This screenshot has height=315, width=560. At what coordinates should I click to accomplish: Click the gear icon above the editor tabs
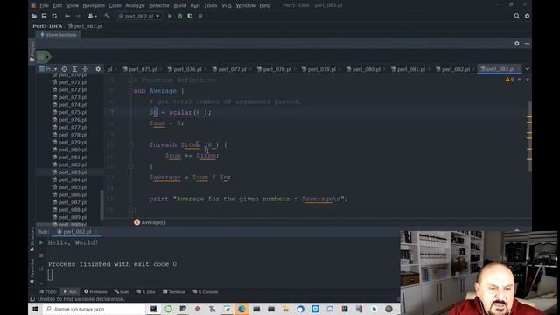[517, 43]
